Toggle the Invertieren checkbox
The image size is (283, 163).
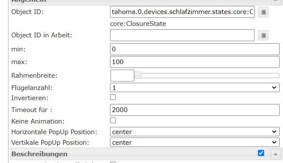click(x=113, y=97)
